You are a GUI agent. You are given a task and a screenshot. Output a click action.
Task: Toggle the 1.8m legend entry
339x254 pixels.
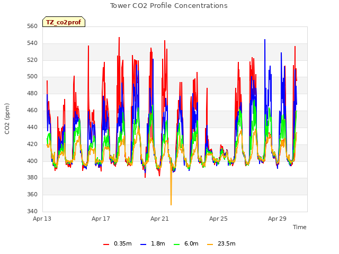pos(153,243)
